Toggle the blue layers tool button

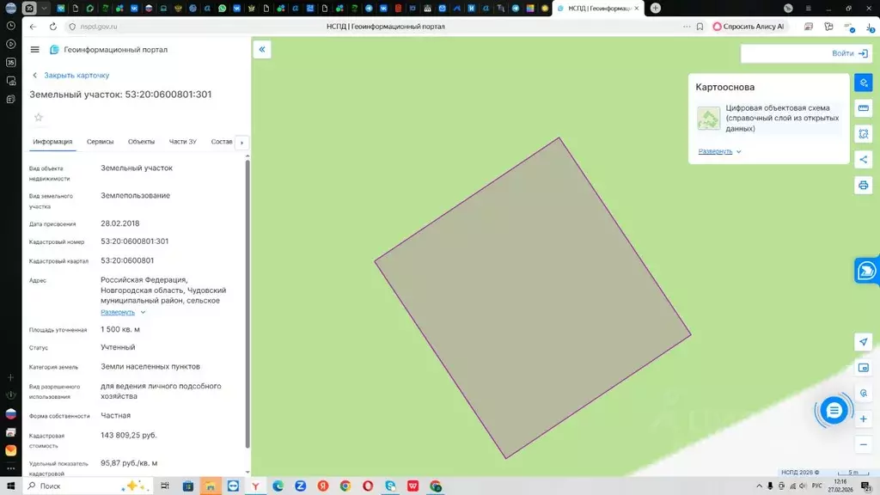[x=864, y=82]
